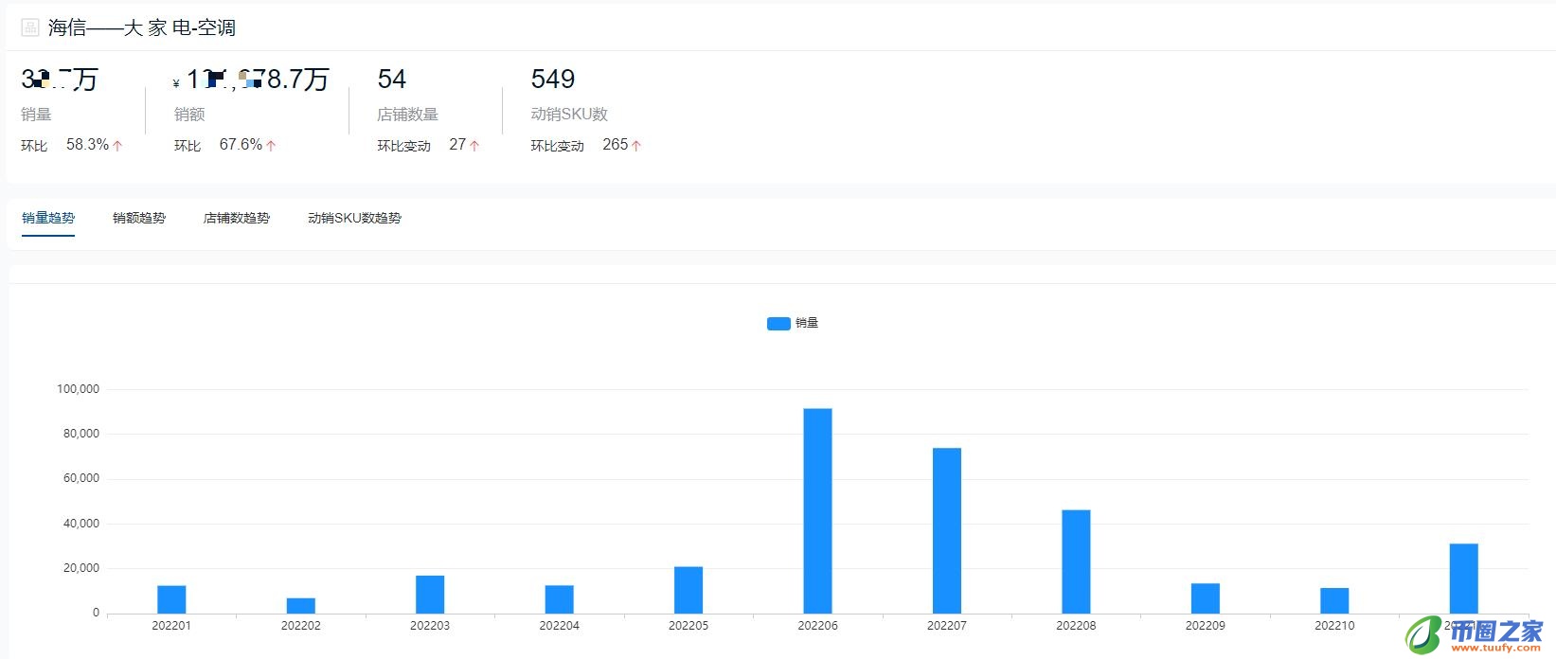The height and width of the screenshot is (659, 1556).
Task: Click the 20,000 y-axis label
Action: [x=80, y=568]
